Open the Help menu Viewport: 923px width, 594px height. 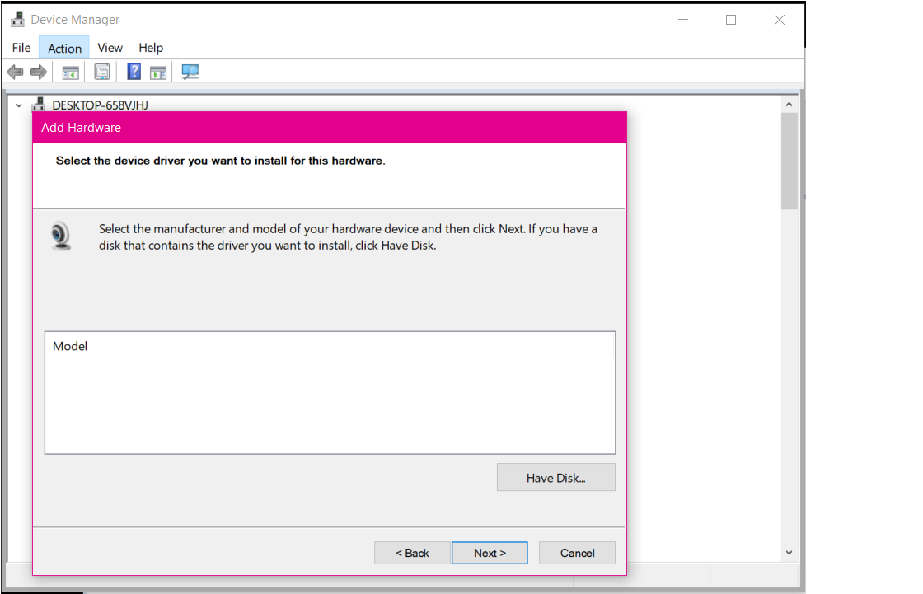(151, 47)
